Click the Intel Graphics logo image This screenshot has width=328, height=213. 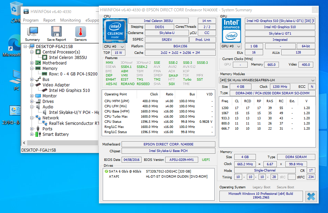(x=231, y=30)
